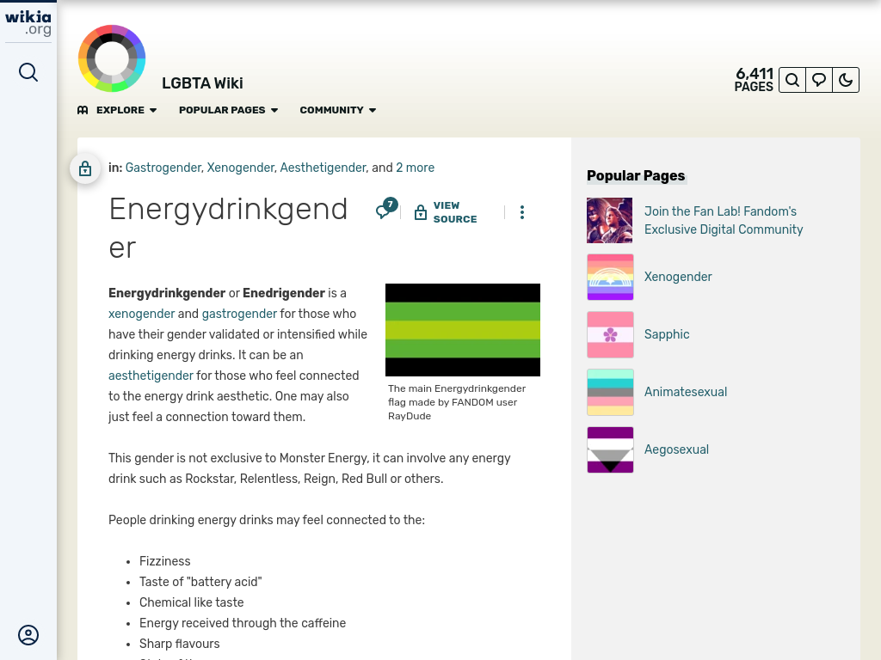This screenshot has width=881, height=660.
Task: Click the Popular Pages sidebar heading
Action: pyautogui.click(x=636, y=175)
